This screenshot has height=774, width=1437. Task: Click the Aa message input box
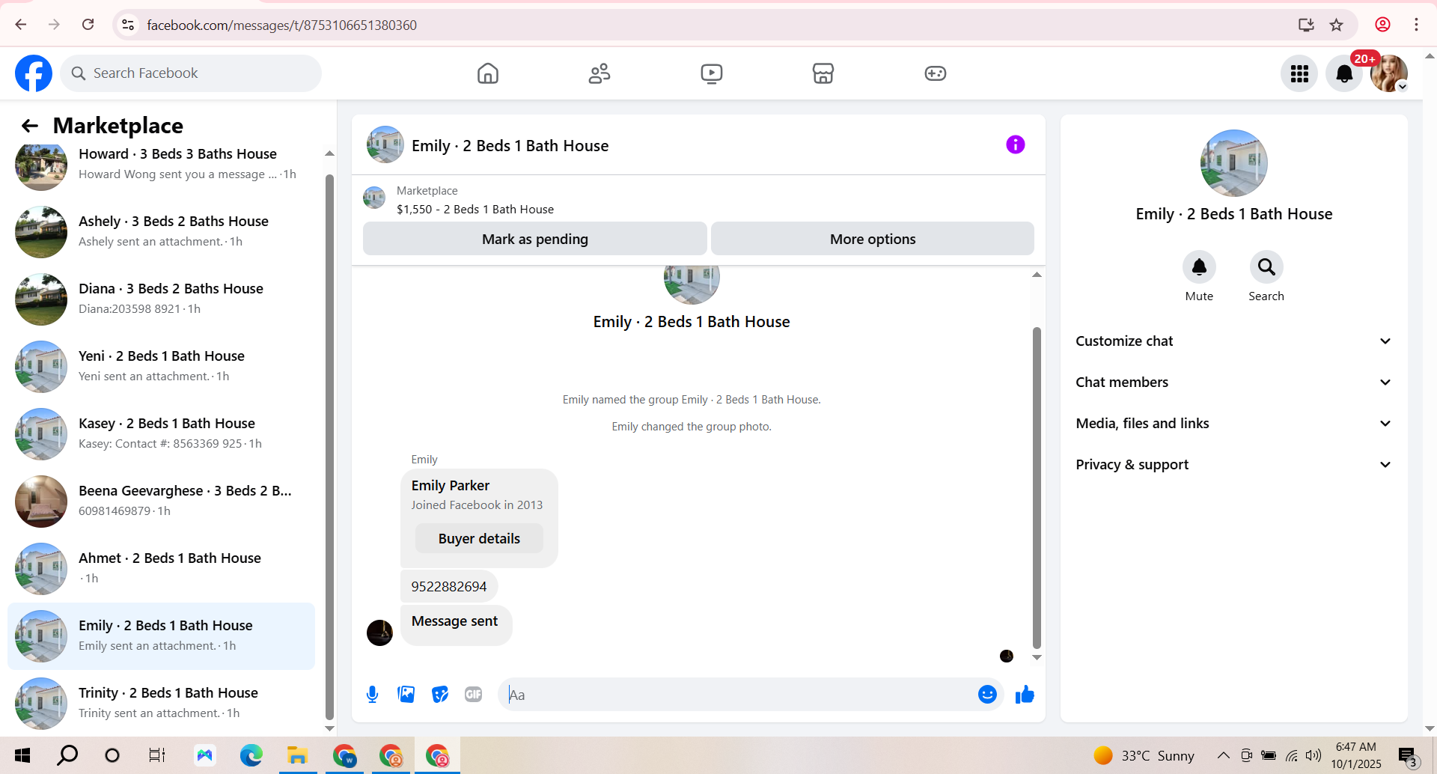tap(750, 695)
